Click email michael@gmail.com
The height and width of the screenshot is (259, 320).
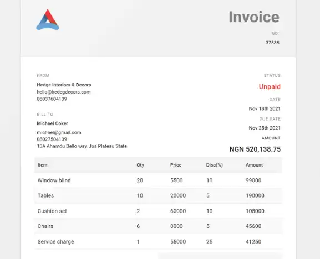click(59, 133)
